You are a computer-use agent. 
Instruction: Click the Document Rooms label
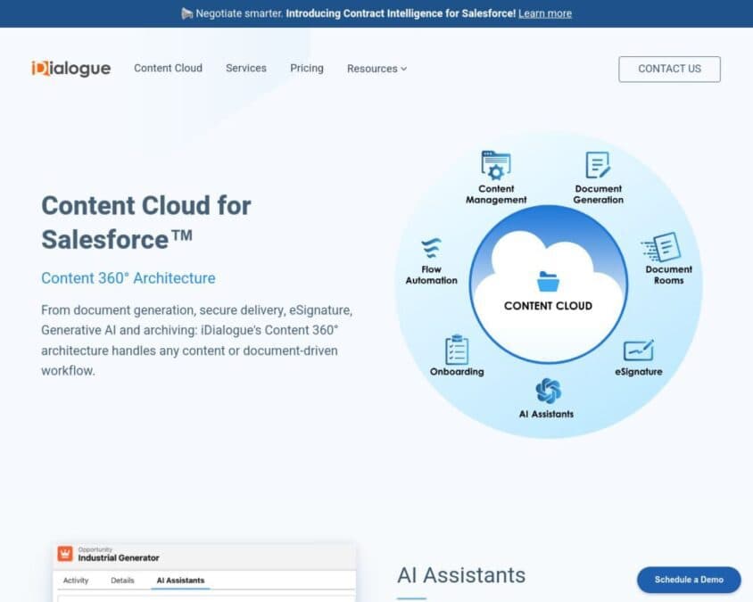[x=669, y=275]
